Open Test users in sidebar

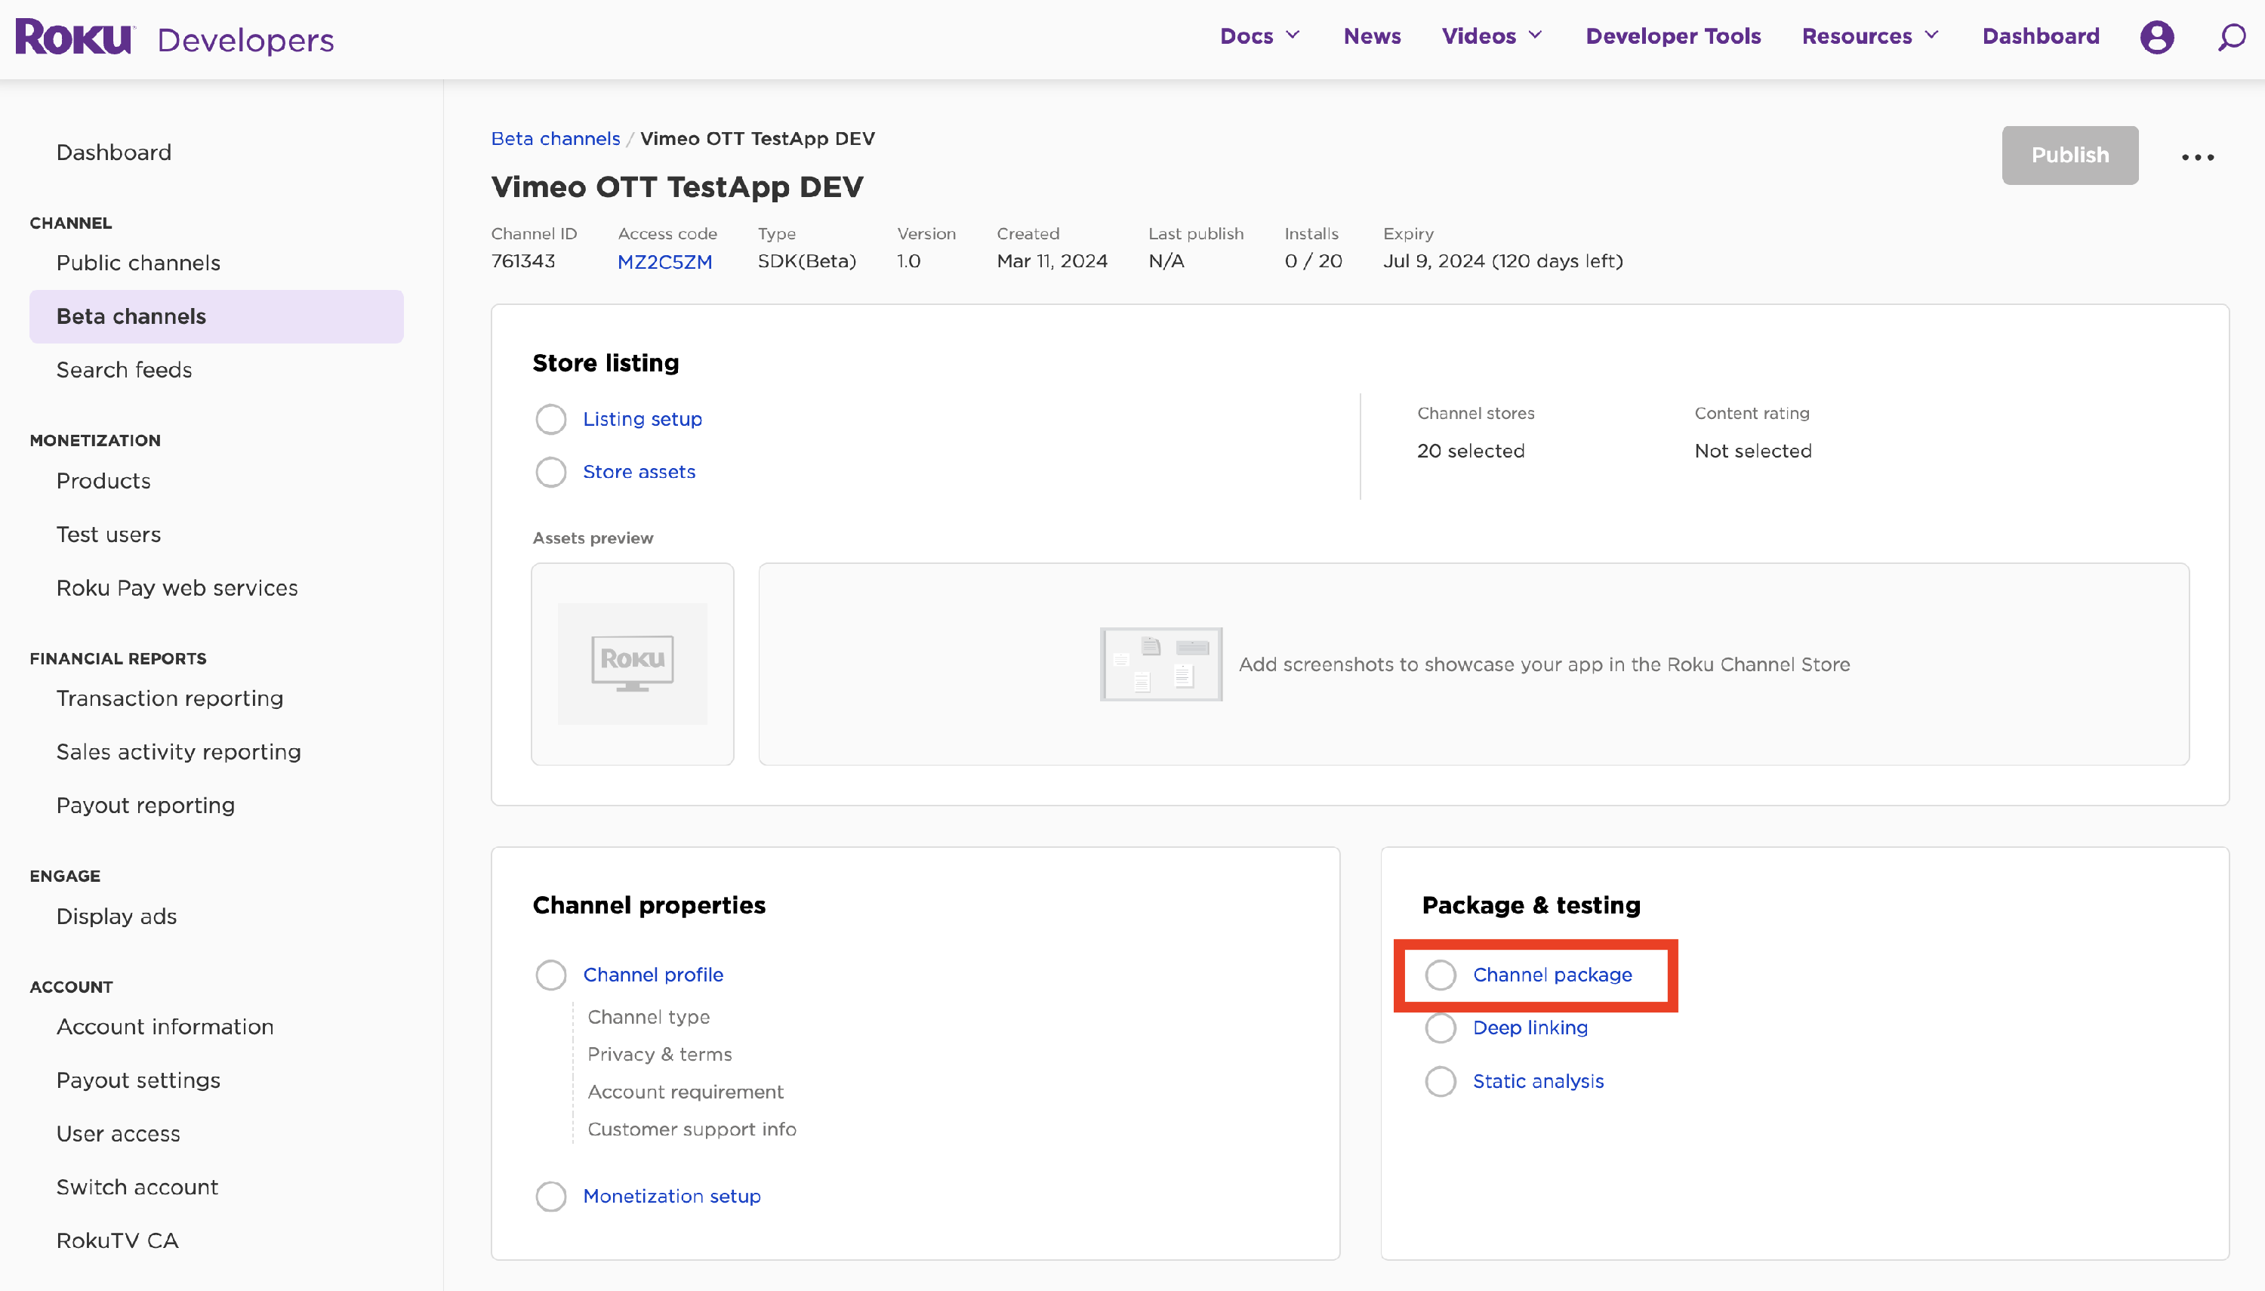[x=108, y=535]
